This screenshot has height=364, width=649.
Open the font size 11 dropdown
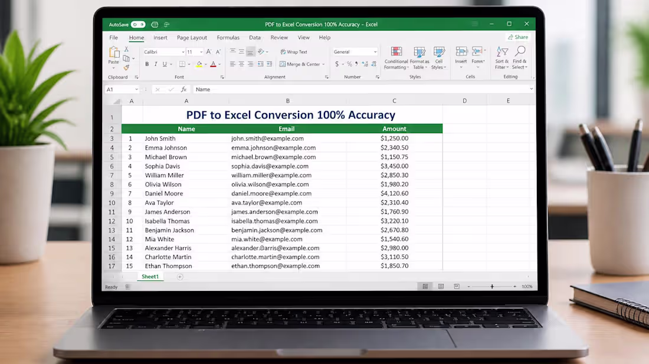coord(201,52)
